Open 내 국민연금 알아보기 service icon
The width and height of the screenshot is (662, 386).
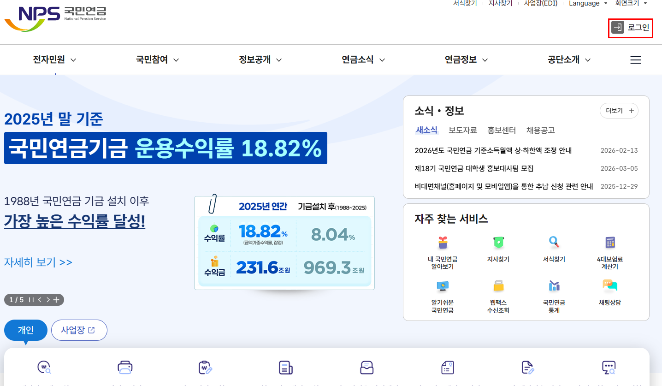point(443,242)
